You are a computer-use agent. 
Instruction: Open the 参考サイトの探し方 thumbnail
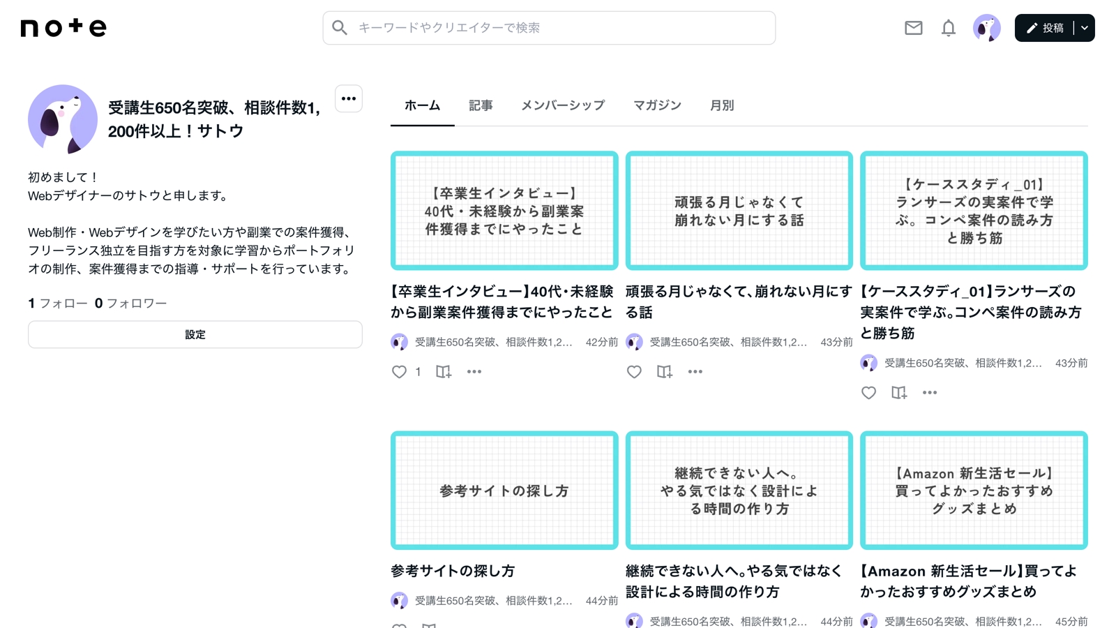504,491
